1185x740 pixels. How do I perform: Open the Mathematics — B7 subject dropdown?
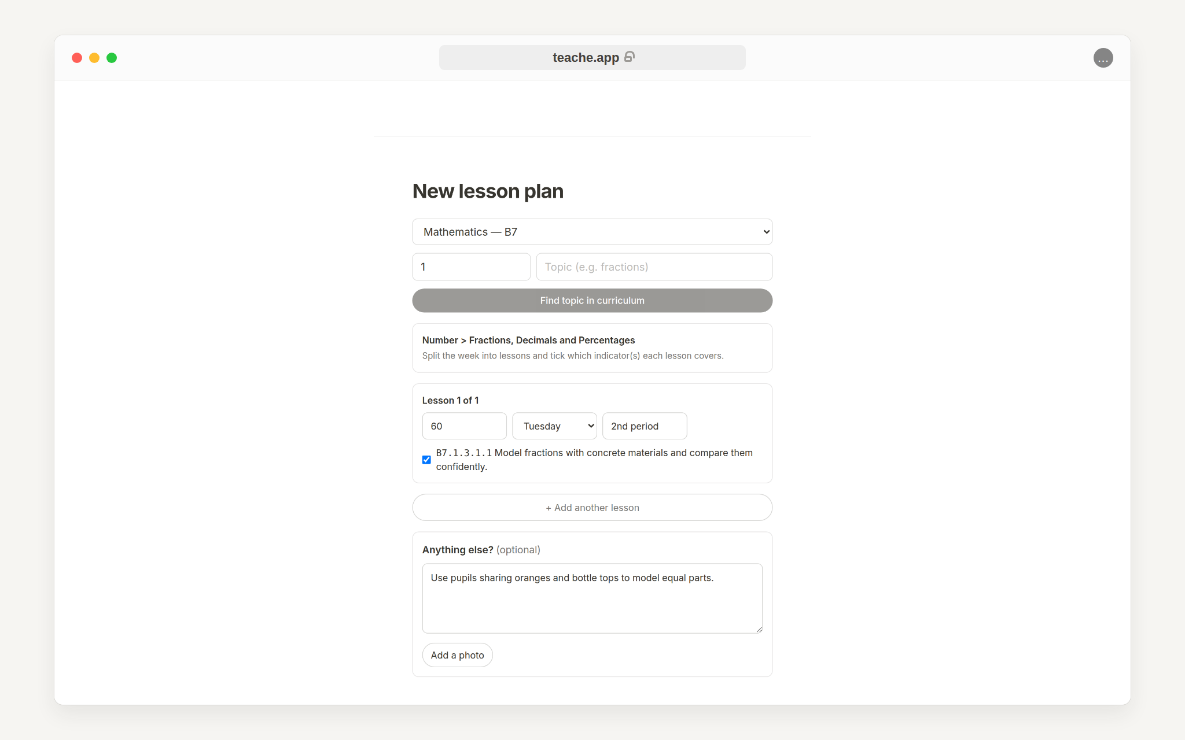pos(592,232)
